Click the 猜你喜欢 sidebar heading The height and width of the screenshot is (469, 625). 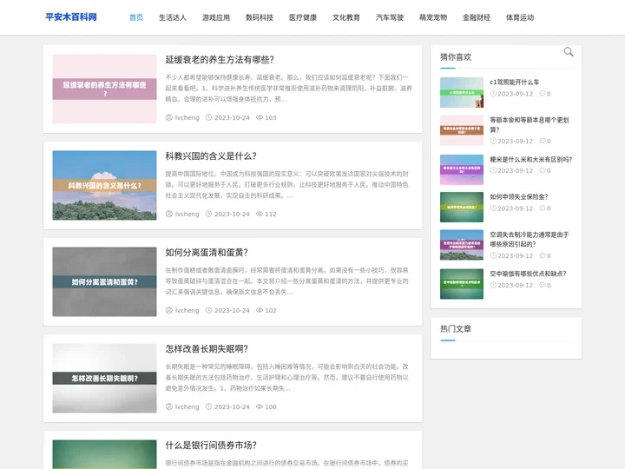point(456,57)
